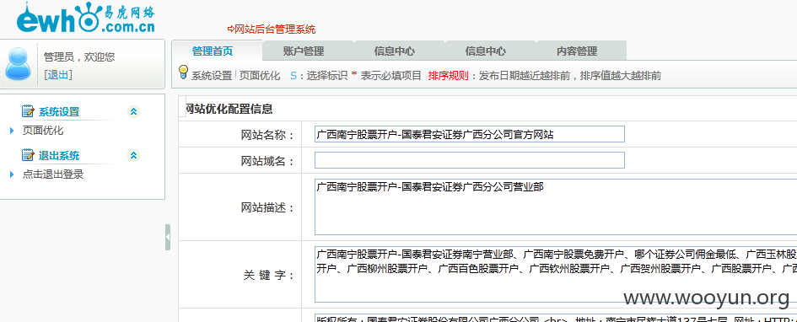Click the 退出系统 sidebar heading
Viewport: 797px width, 322px height.
(x=59, y=155)
